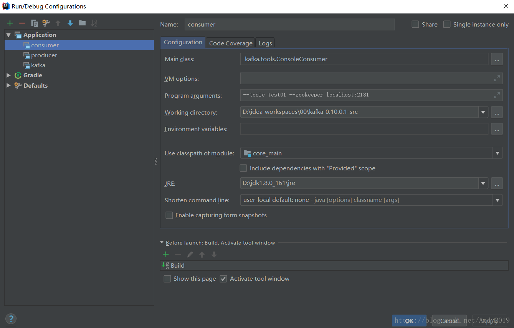
Task: Browse for Working directory
Action: pos(497,112)
